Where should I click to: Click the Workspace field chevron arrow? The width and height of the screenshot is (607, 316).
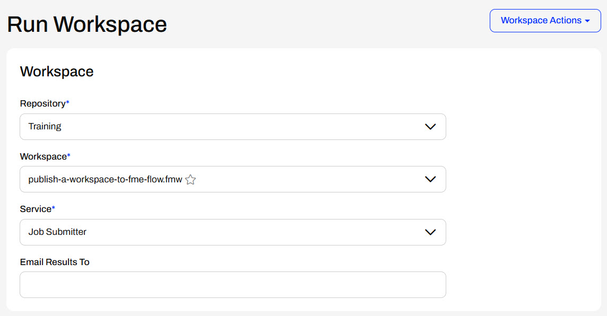430,179
